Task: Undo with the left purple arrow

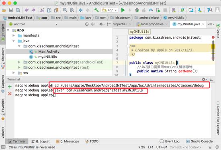Action: coord(27,10)
